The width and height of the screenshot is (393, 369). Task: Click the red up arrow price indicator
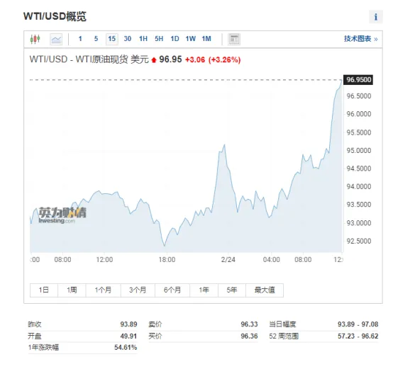(x=154, y=59)
